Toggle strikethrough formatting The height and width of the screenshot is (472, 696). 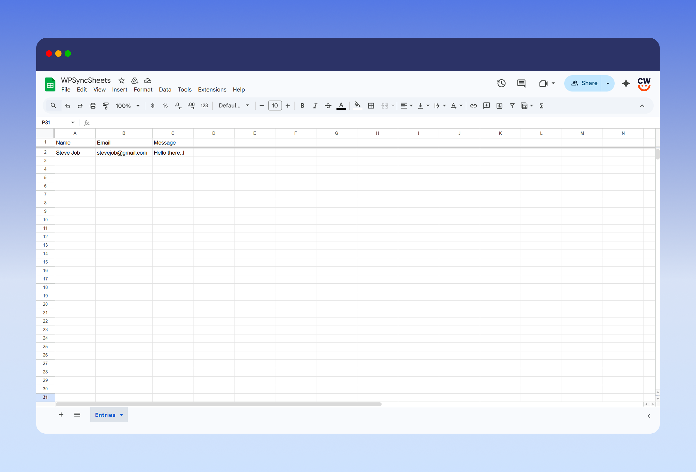coord(328,106)
